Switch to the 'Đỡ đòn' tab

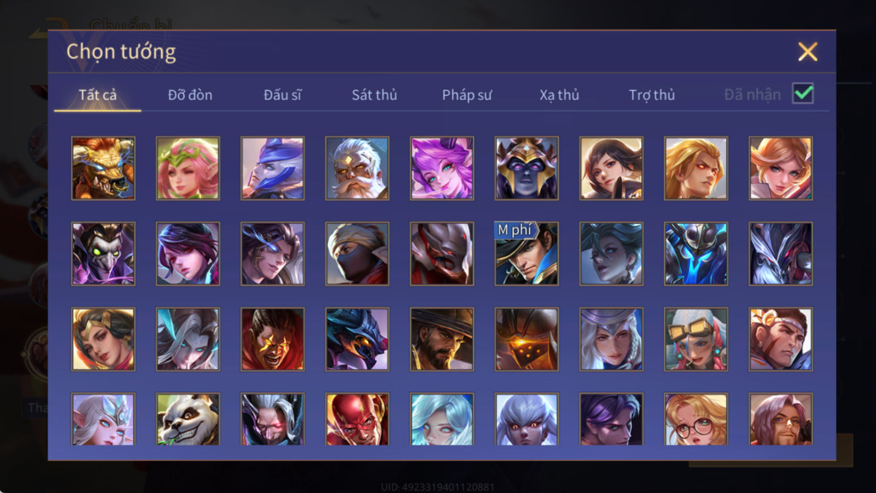pyautogui.click(x=190, y=95)
